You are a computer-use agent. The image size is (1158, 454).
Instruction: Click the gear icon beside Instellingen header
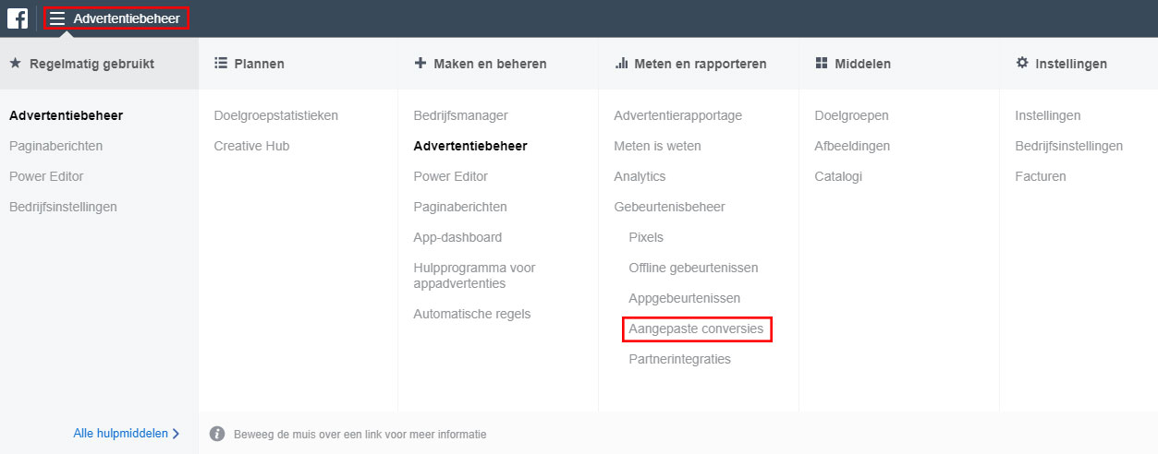click(1022, 64)
